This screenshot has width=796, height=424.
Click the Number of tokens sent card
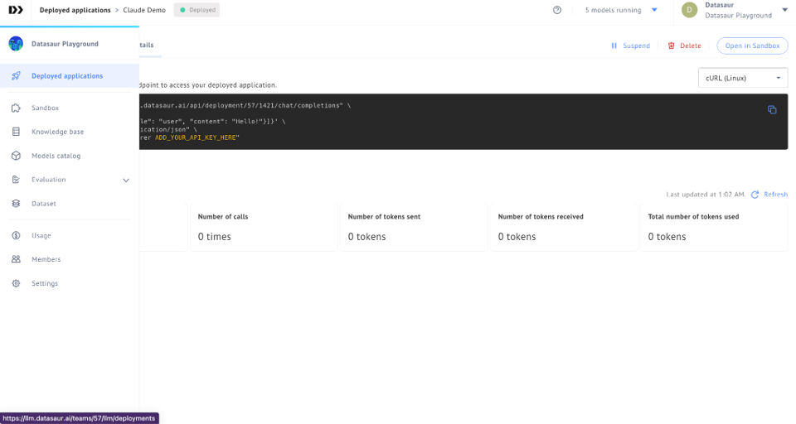[415, 227]
